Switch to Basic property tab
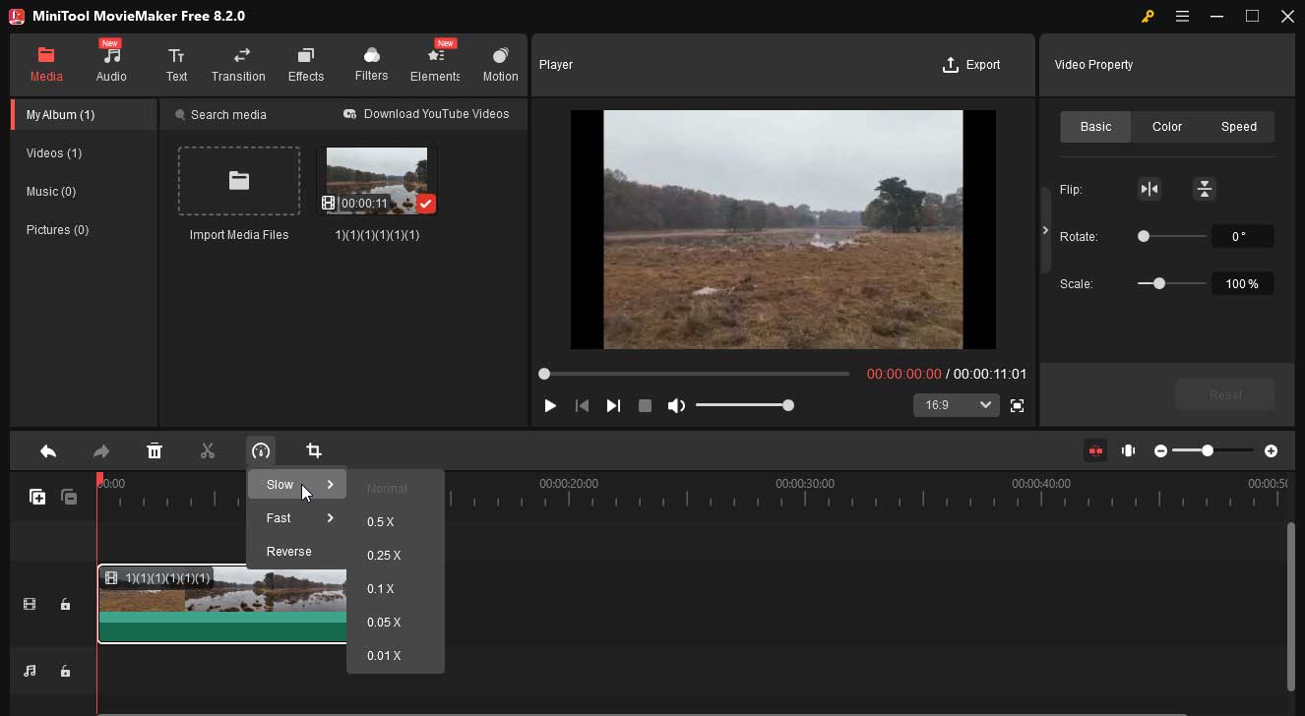 pyautogui.click(x=1095, y=127)
